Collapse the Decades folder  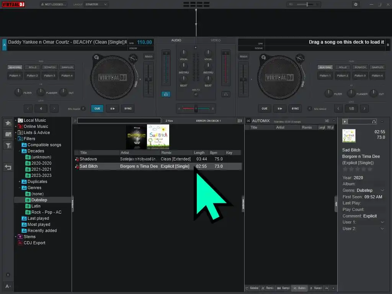(x=20, y=151)
